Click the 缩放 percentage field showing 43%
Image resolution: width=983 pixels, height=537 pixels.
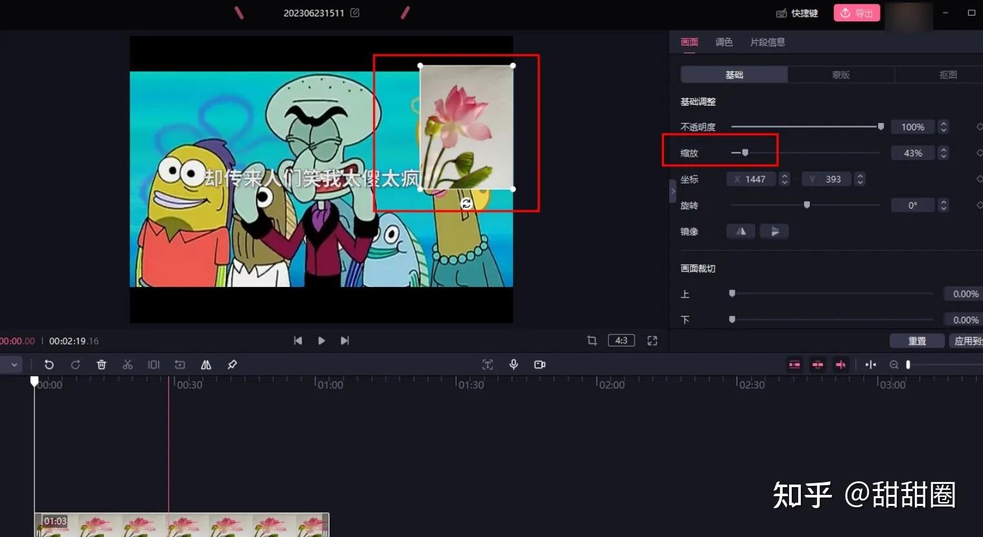pyautogui.click(x=913, y=153)
